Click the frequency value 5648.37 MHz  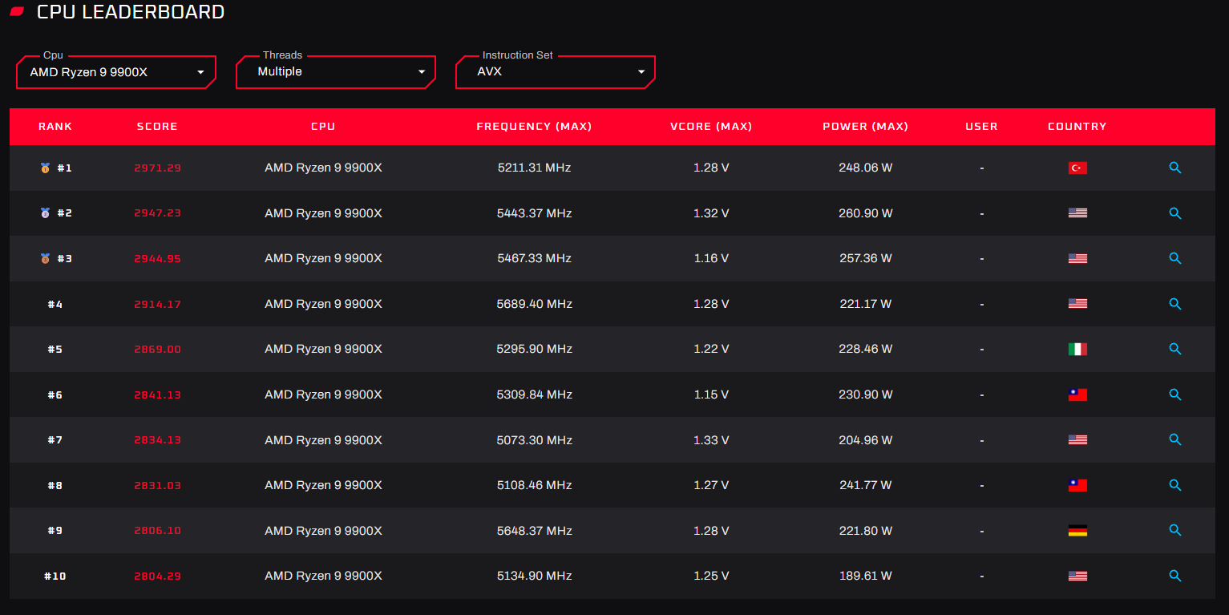coord(535,531)
